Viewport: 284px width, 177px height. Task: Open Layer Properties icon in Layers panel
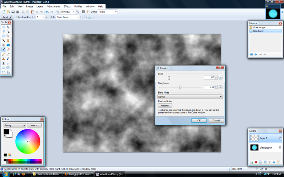tap(279, 162)
